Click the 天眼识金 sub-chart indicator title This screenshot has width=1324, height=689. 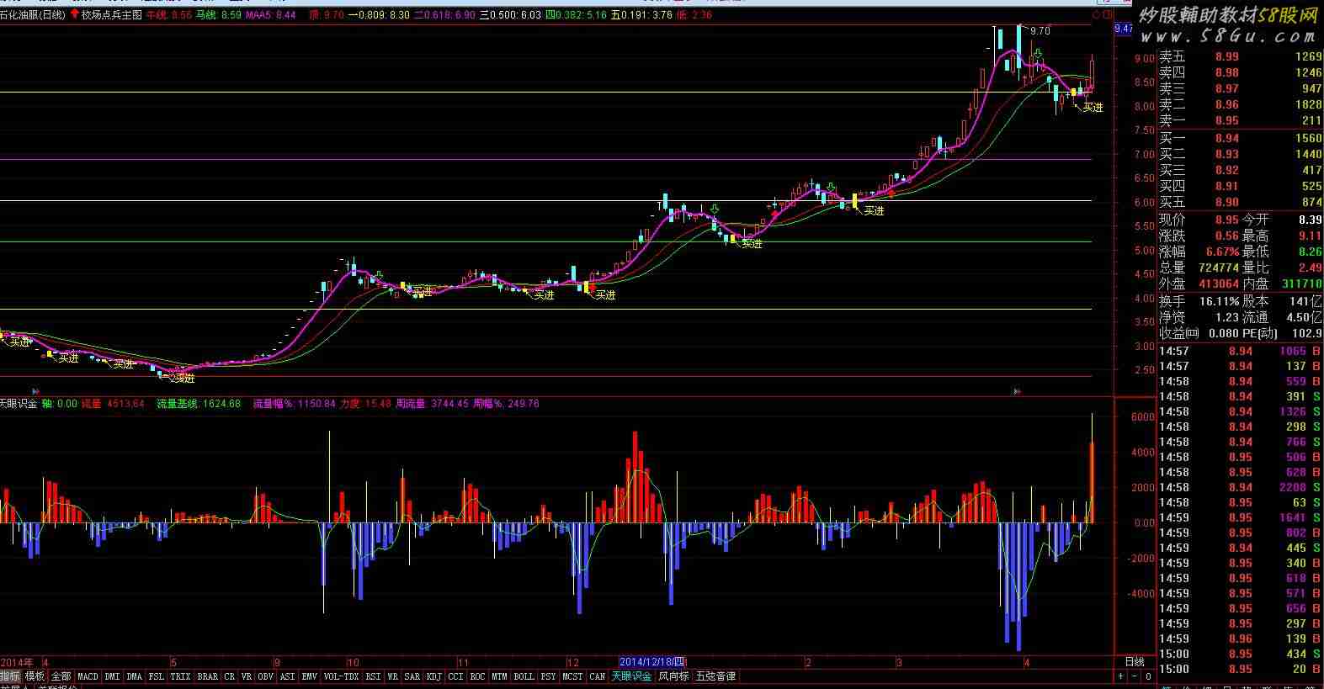pos(19,404)
